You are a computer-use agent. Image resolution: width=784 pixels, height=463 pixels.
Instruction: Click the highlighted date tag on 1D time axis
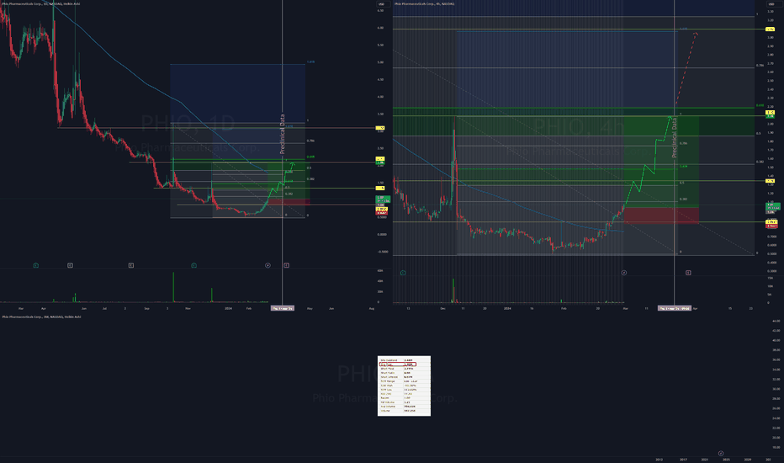(283, 308)
